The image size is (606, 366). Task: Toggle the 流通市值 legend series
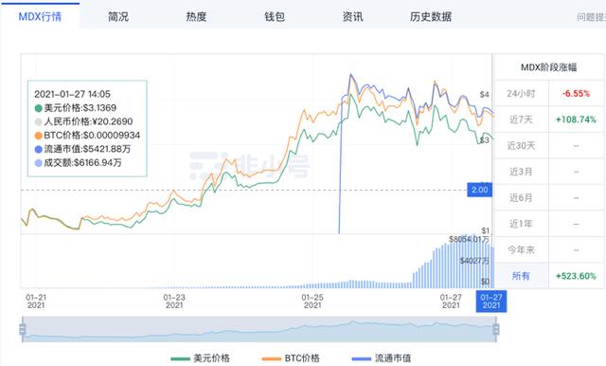click(x=382, y=358)
